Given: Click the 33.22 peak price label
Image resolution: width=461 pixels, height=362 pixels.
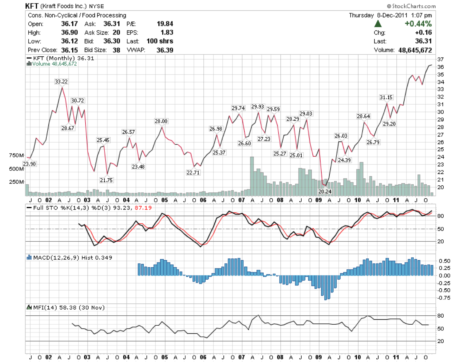Looking at the screenshot, I should pos(61,81).
